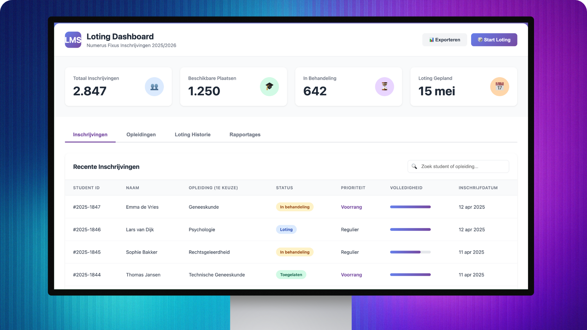Sort by the Inschrijfdatum column header
The width and height of the screenshot is (587, 330).
[478, 188]
